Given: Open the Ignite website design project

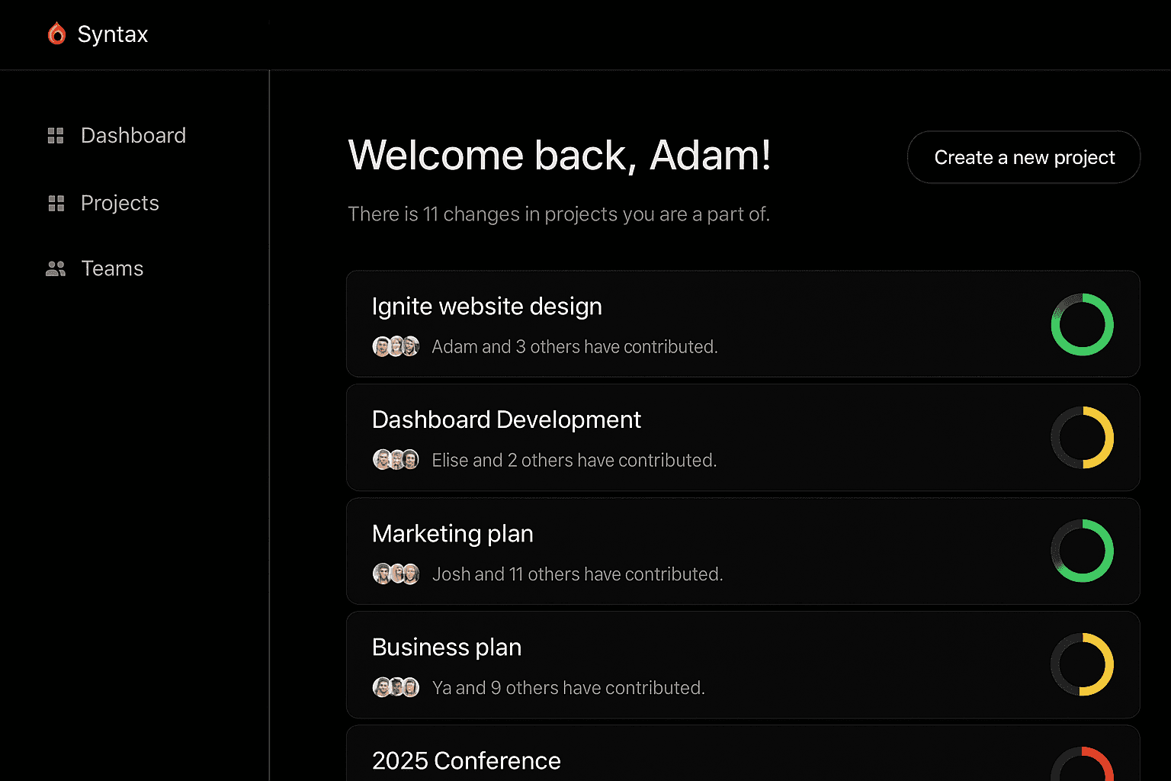Looking at the screenshot, I should [x=486, y=307].
